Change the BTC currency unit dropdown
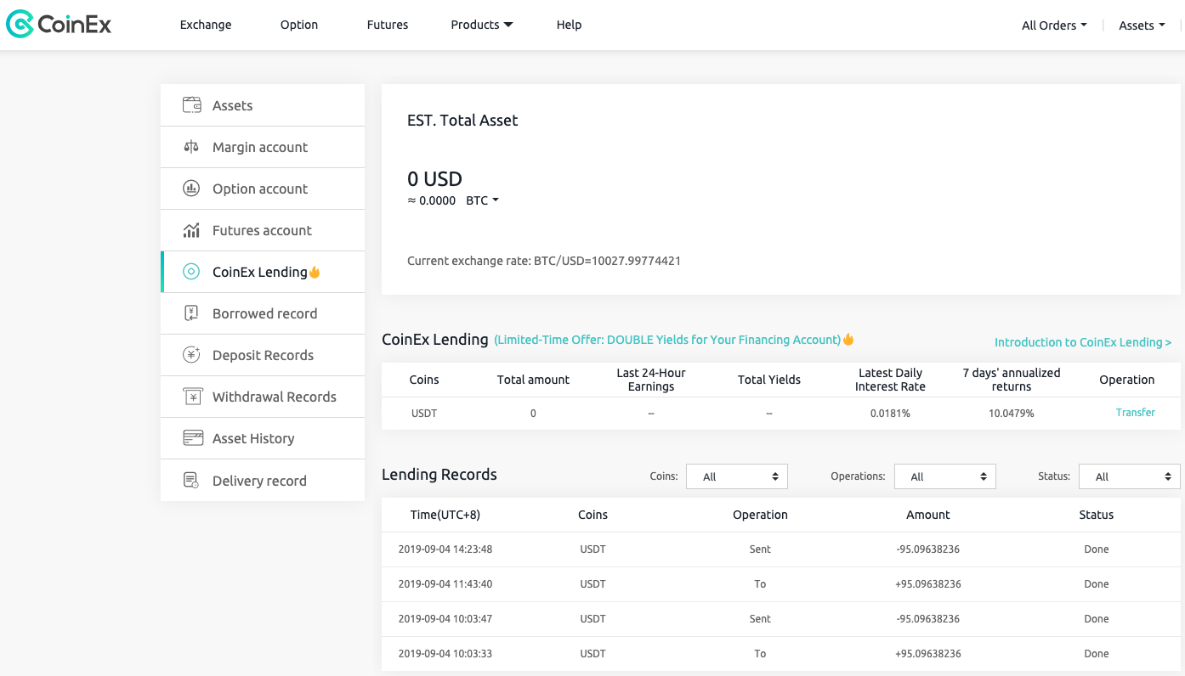Image resolution: width=1185 pixels, height=676 pixels. [x=482, y=200]
